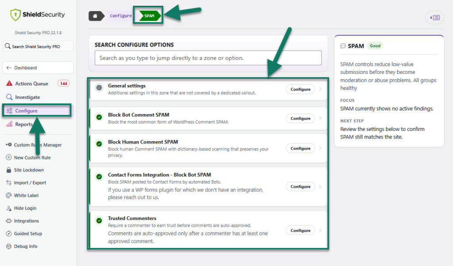Expand General settings row chevron

point(320,89)
